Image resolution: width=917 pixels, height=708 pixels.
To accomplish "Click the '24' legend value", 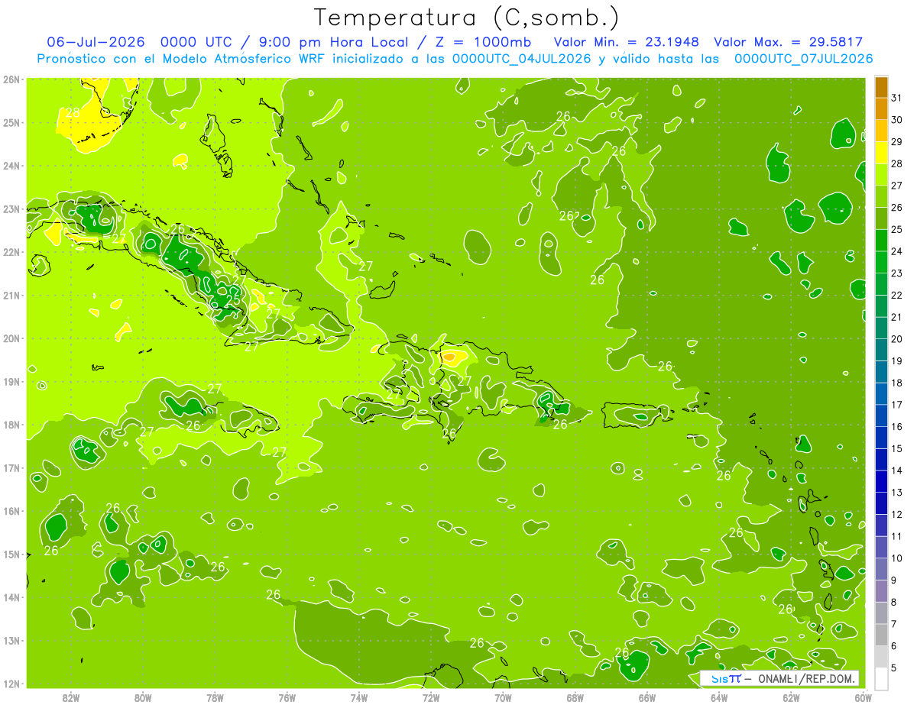I will pyautogui.click(x=897, y=251).
